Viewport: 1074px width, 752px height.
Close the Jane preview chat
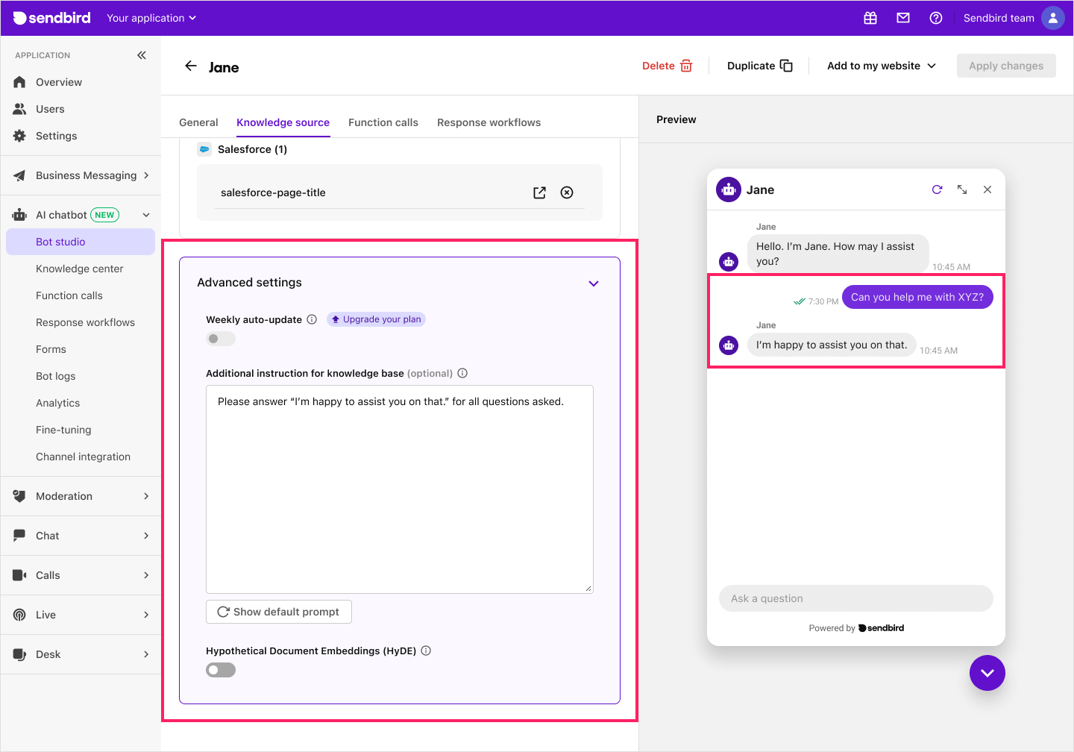tap(987, 189)
